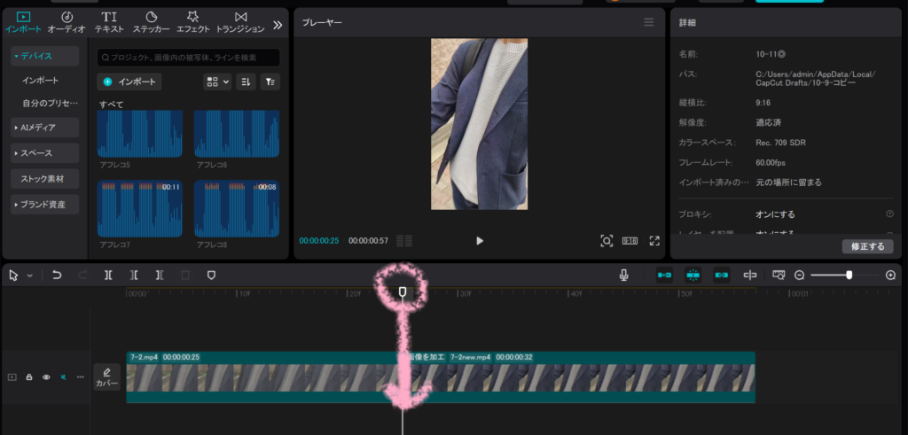The width and height of the screenshot is (908, 435).
Task: Toggle the player zoom-to-fit focus icon
Action: (607, 241)
